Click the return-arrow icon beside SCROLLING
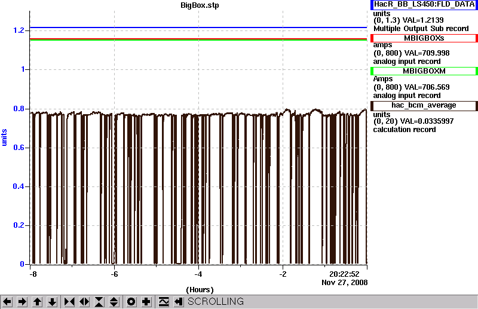 [x=179, y=302]
